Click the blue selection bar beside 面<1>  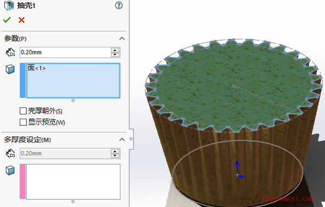tap(22, 80)
